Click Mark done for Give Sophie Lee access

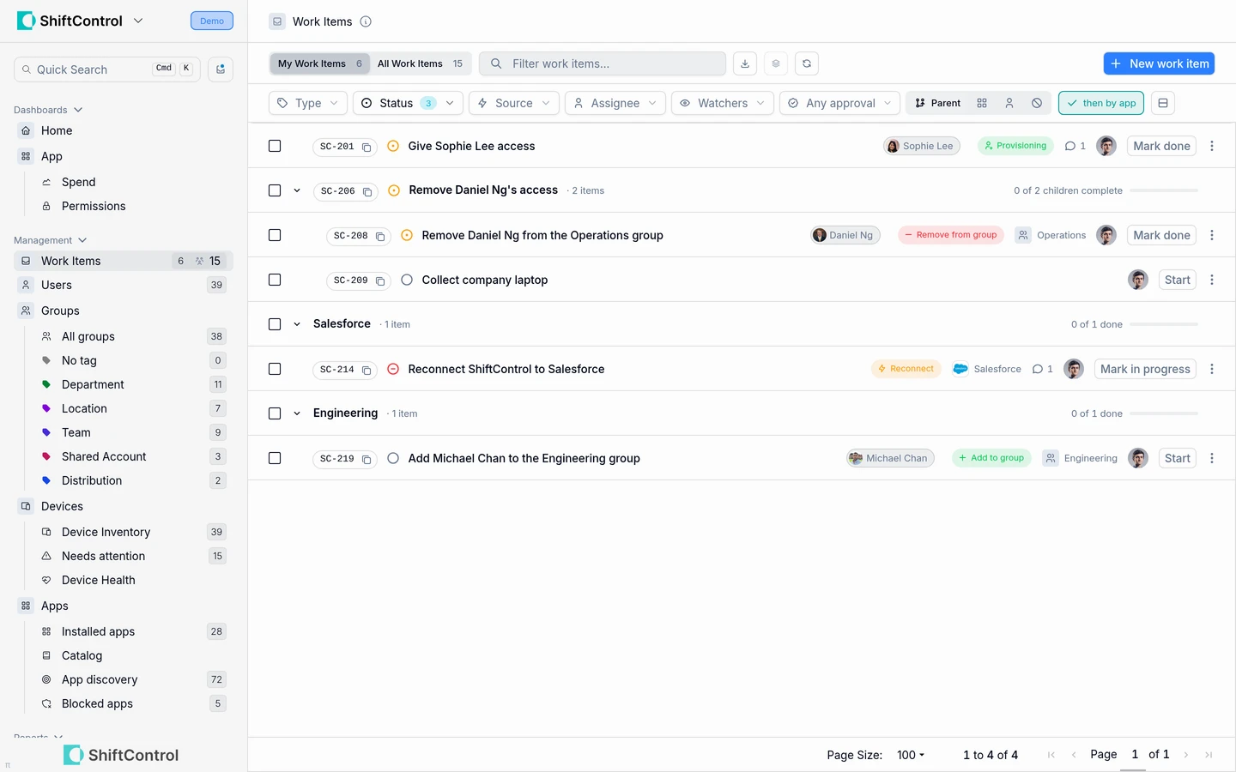tap(1161, 146)
